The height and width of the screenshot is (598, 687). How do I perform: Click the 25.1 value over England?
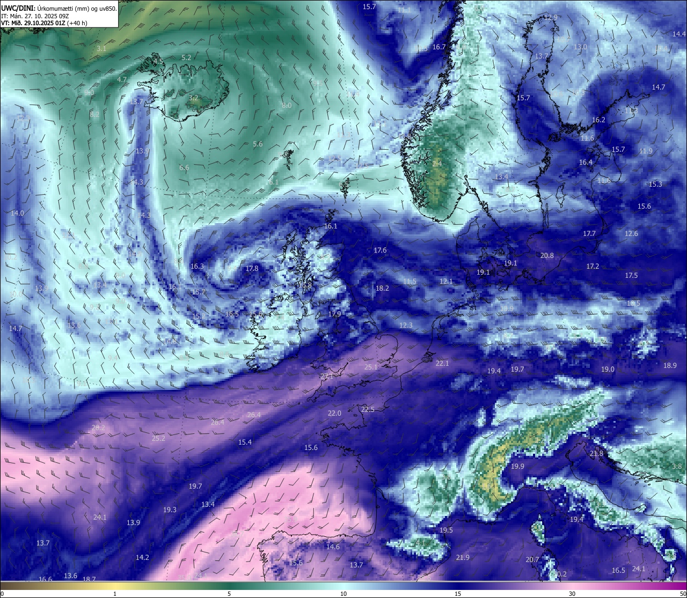coord(371,367)
